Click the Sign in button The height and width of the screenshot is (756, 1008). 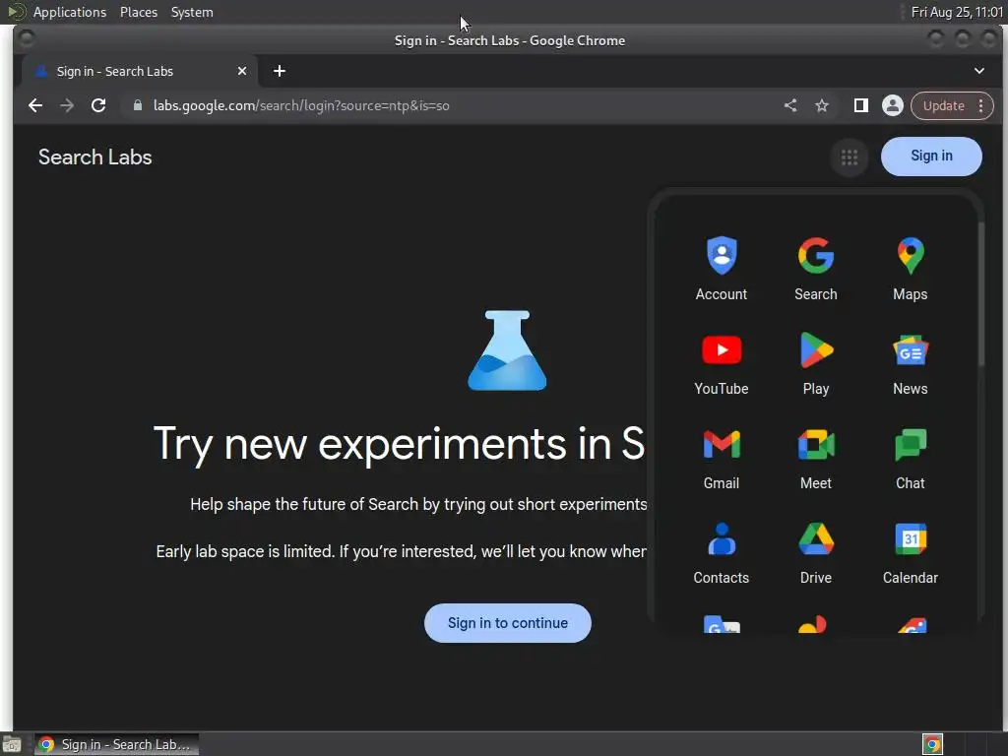pos(931,157)
